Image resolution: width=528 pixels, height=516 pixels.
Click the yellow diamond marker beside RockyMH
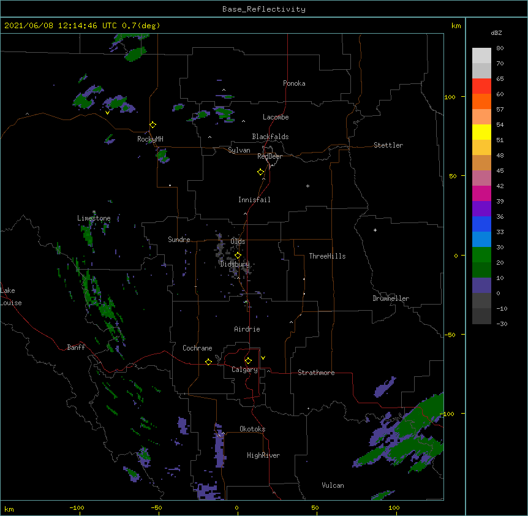(x=153, y=125)
